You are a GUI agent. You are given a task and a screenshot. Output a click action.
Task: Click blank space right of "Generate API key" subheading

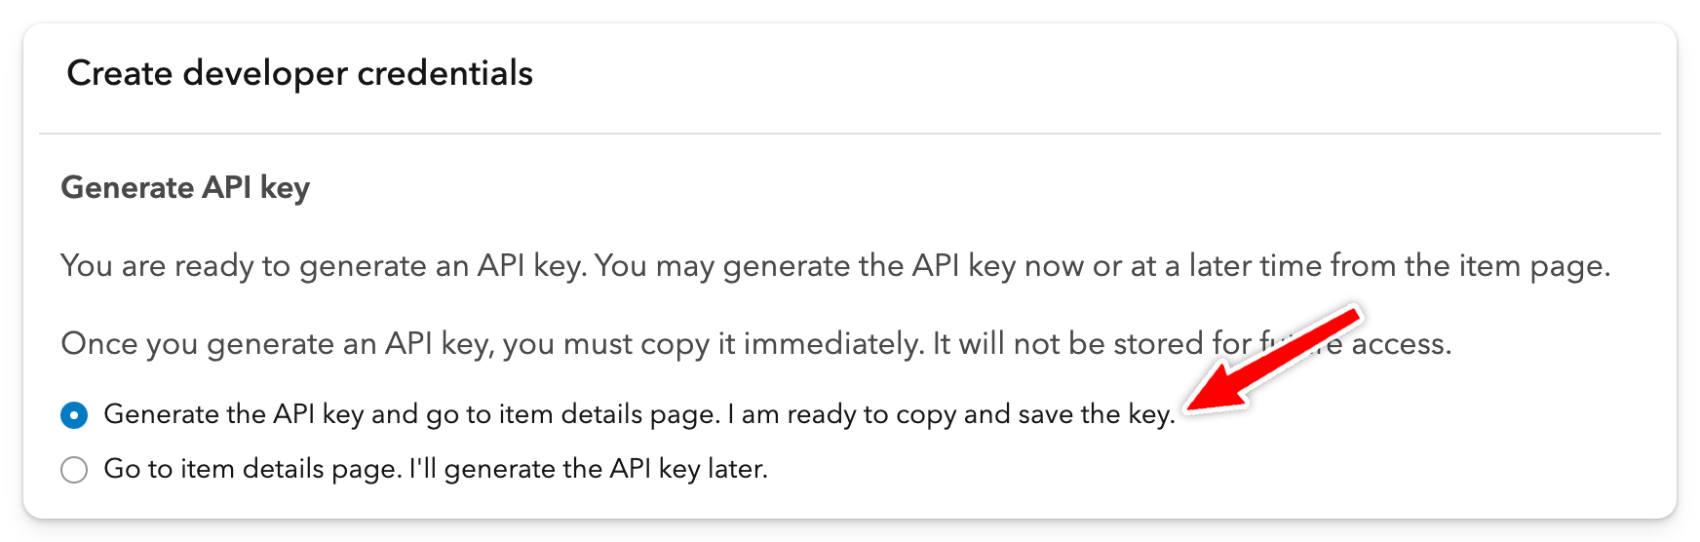(x=877, y=187)
